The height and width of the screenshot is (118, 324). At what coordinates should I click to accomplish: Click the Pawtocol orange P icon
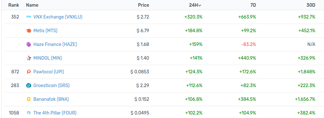point(29,72)
